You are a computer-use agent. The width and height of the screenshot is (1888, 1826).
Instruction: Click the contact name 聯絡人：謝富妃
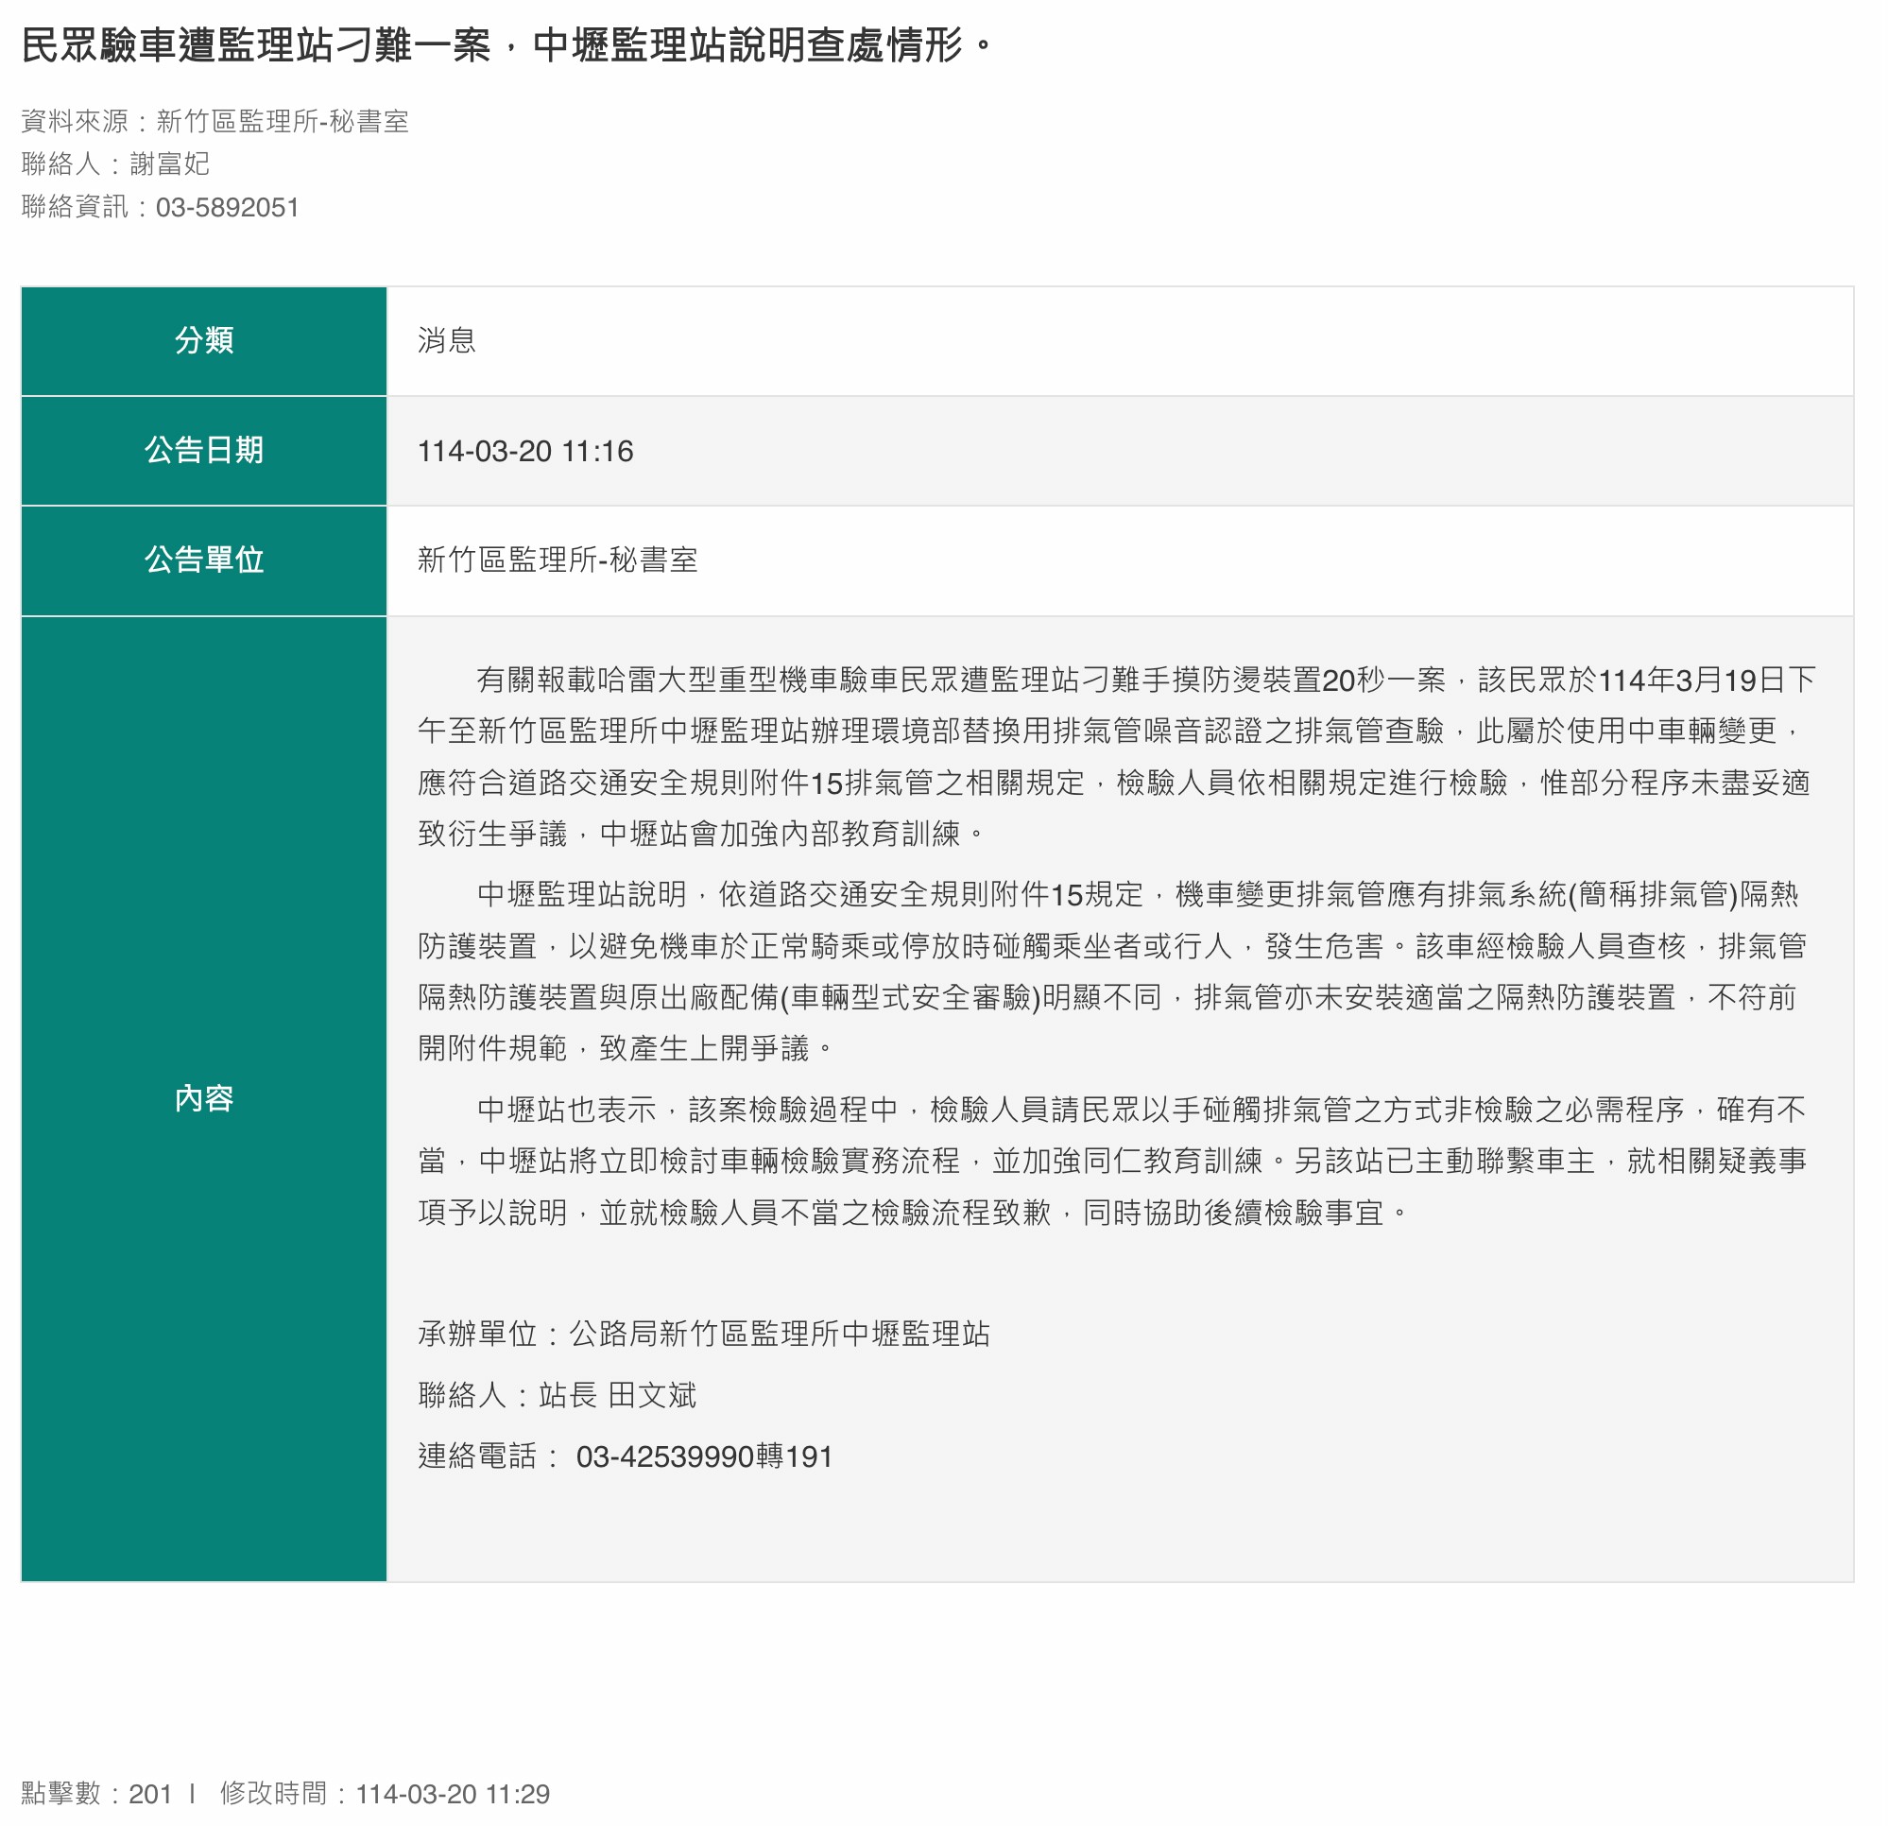click(114, 164)
